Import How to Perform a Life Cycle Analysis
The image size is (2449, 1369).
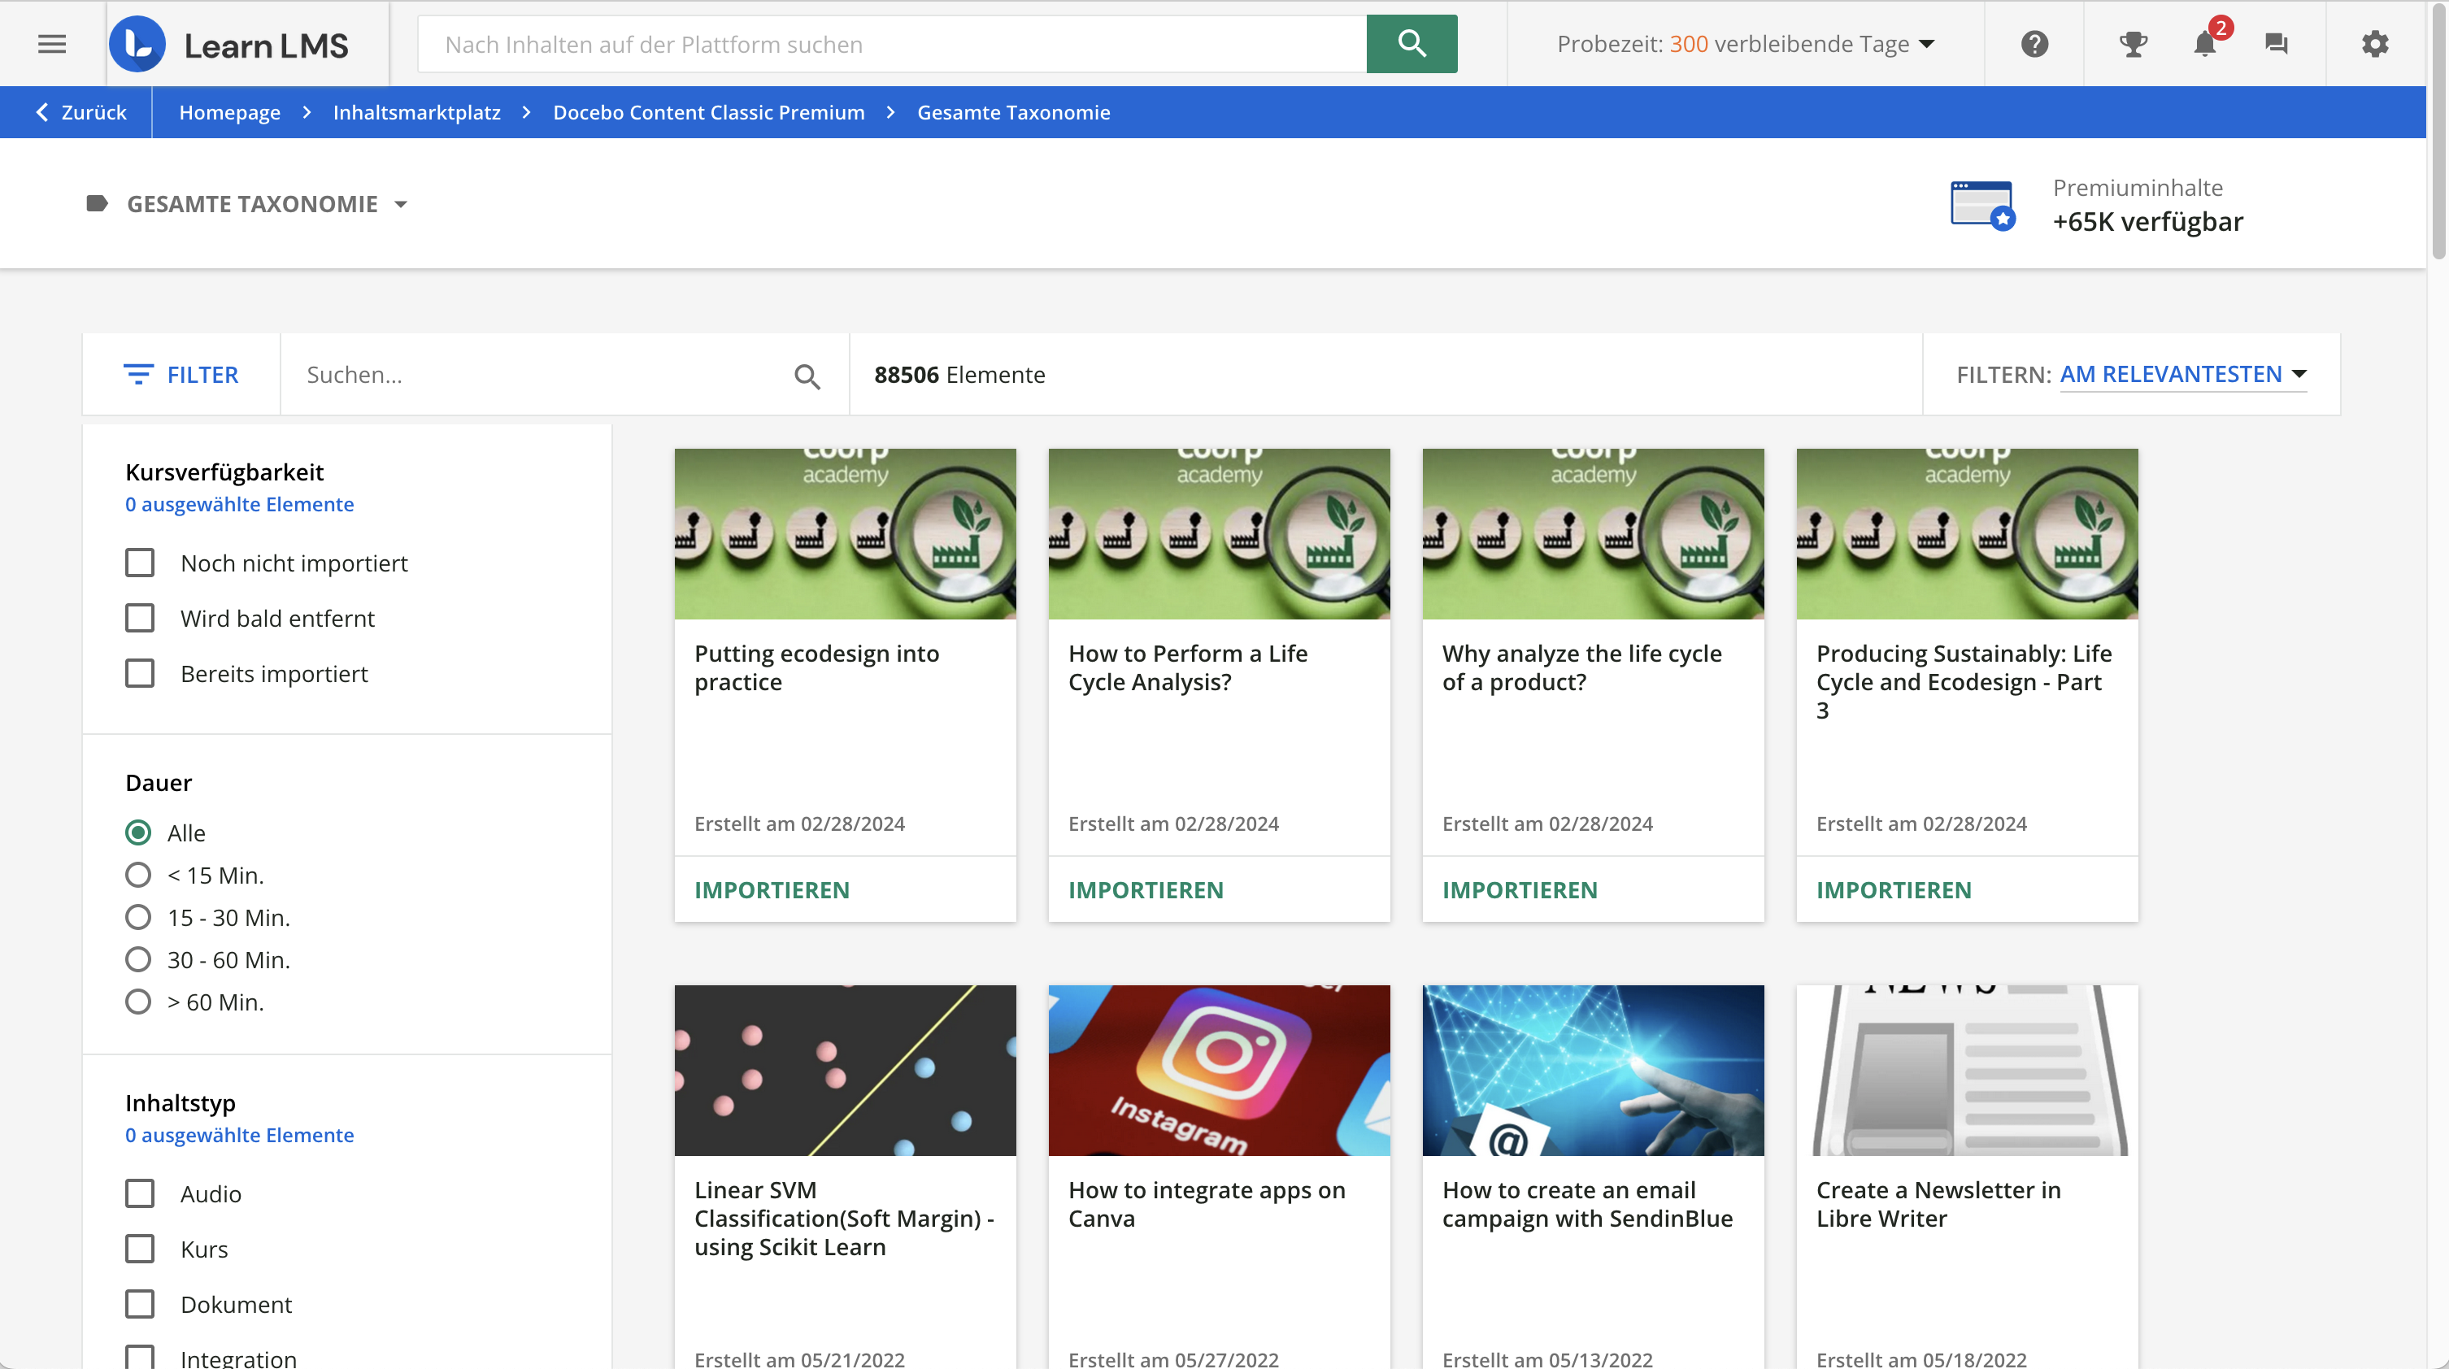(x=1146, y=890)
